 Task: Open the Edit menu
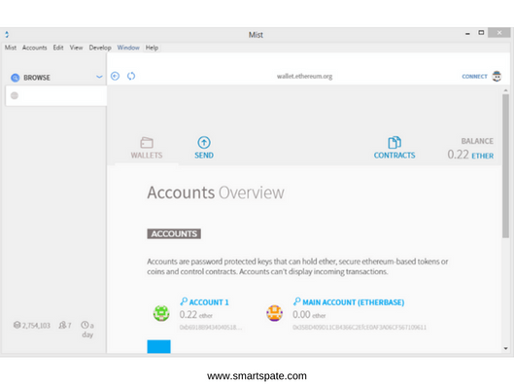[x=58, y=48]
